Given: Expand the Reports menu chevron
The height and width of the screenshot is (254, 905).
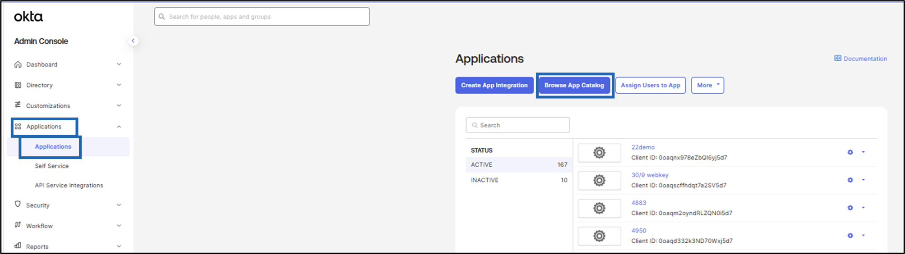Looking at the screenshot, I should pyautogui.click(x=119, y=246).
